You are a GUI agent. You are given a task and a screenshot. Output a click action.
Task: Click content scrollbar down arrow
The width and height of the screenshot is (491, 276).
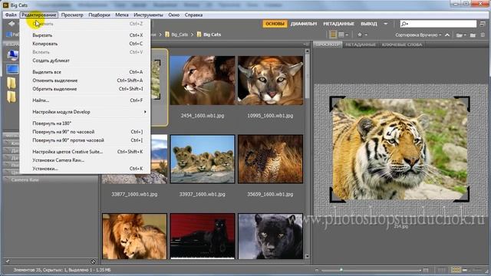coord(307,256)
